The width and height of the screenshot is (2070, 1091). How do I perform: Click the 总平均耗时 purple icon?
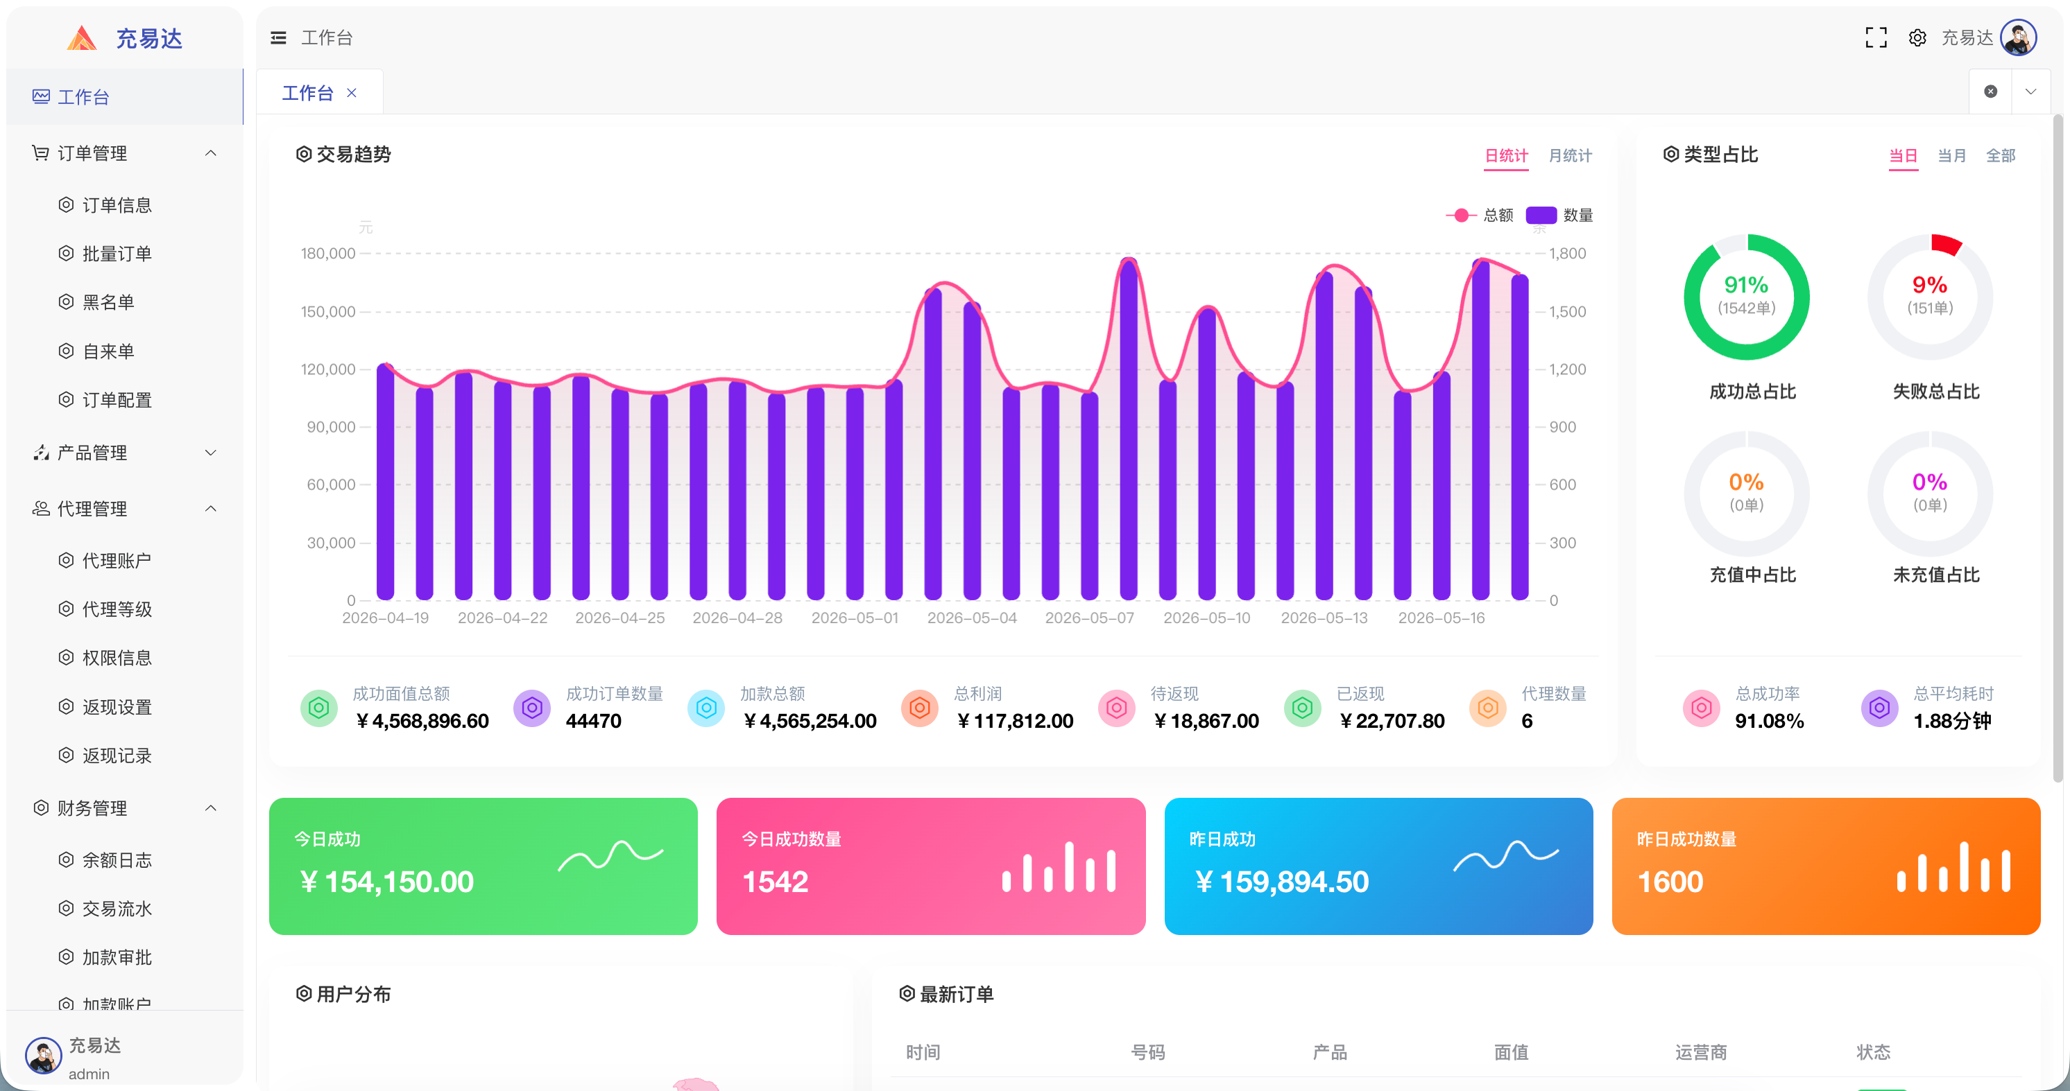1879,708
